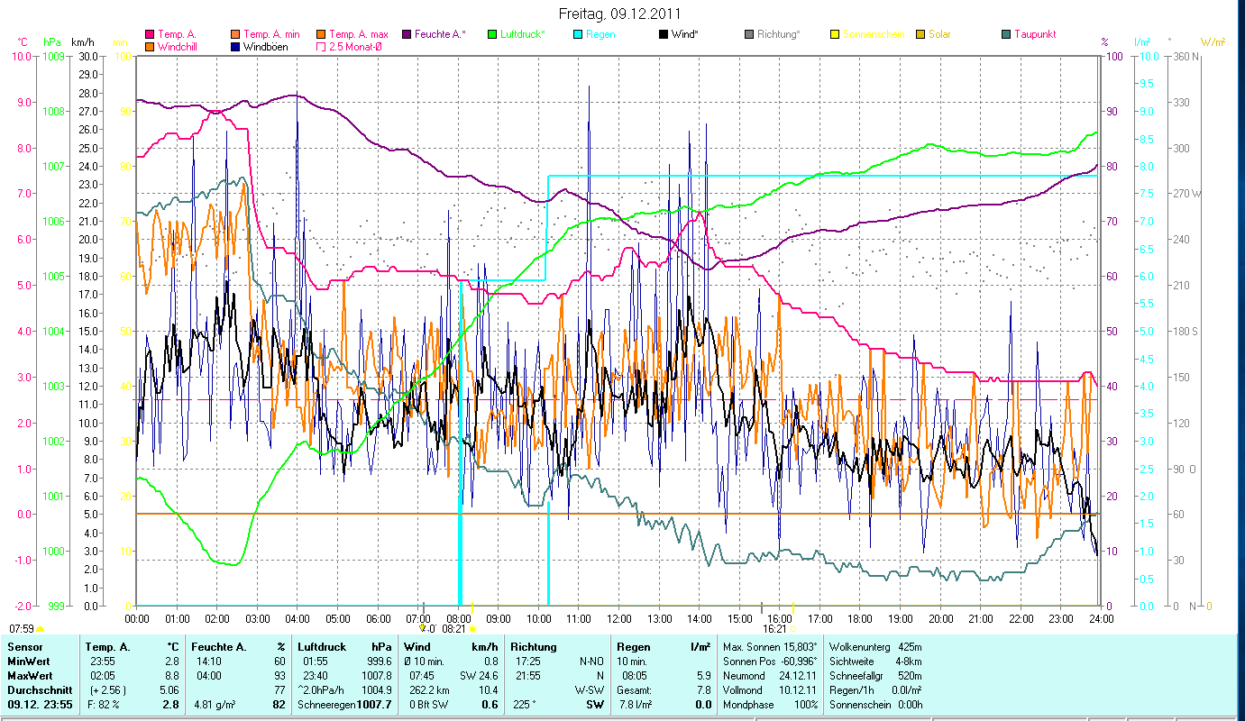
Task: Click the dark blue Windböen legend square
Action: (234, 46)
